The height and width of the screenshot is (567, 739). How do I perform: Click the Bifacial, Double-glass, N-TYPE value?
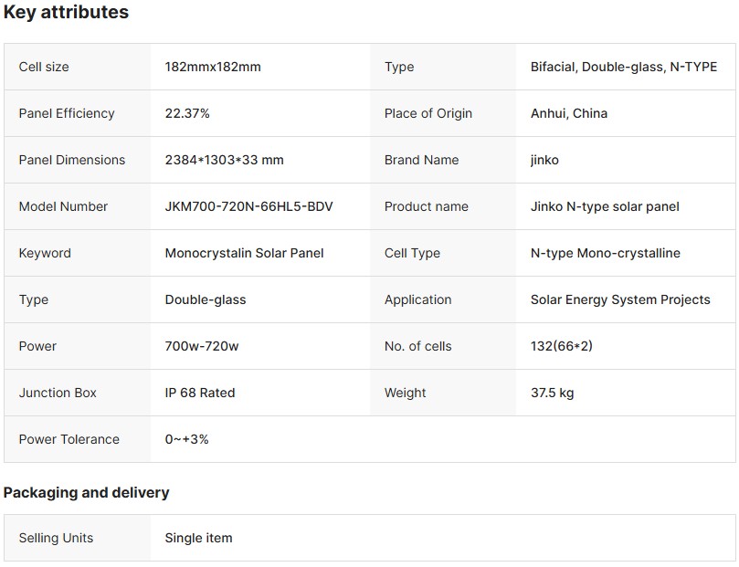pos(624,67)
